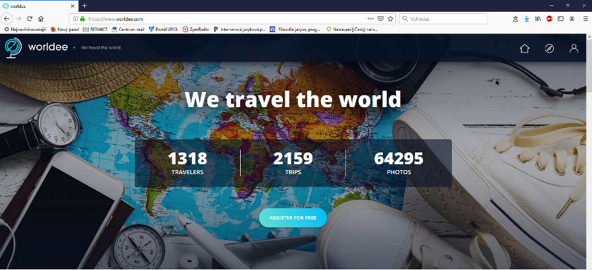
Task: Open the user profile icon
Action: [x=574, y=49]
